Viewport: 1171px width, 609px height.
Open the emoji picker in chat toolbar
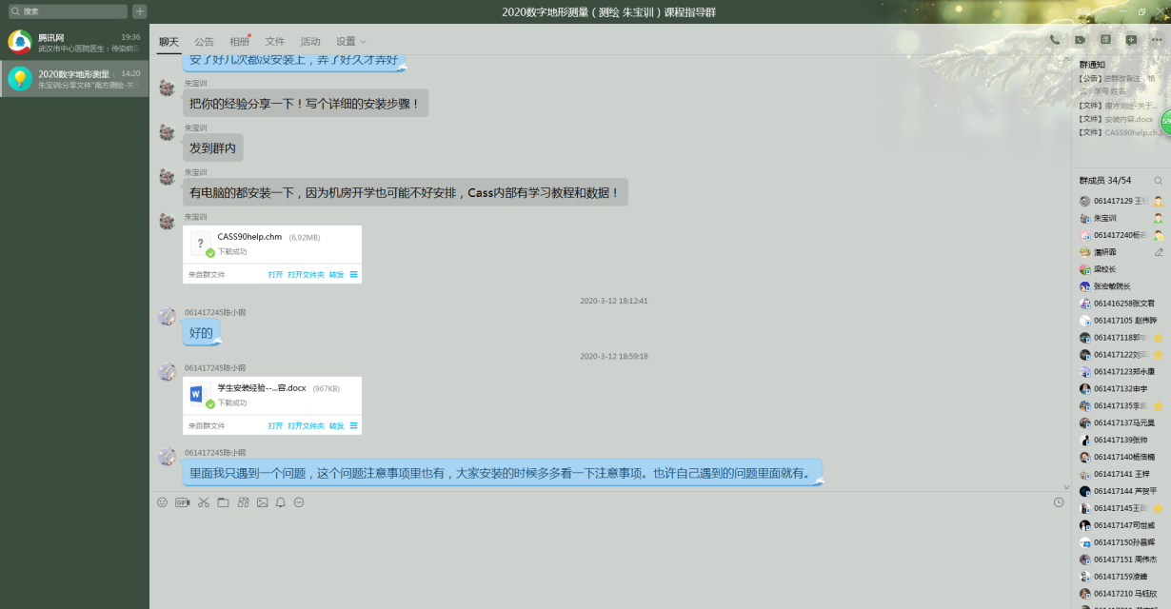162,502
